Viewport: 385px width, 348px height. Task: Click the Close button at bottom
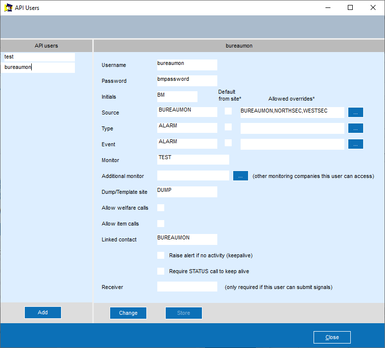point(332,337)
